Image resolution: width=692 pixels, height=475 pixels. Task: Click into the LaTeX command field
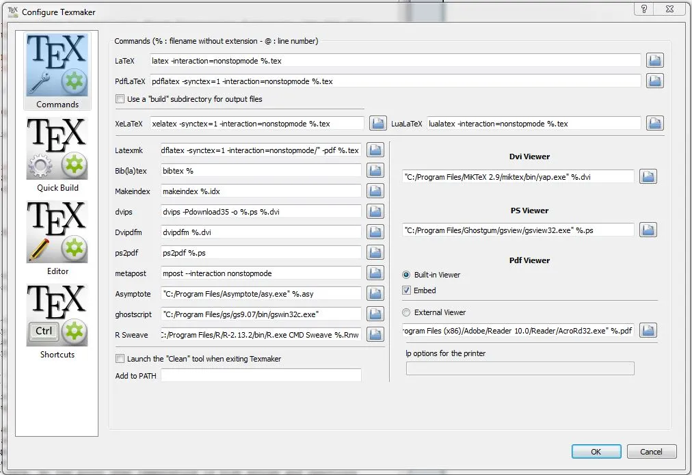point(395,60)
